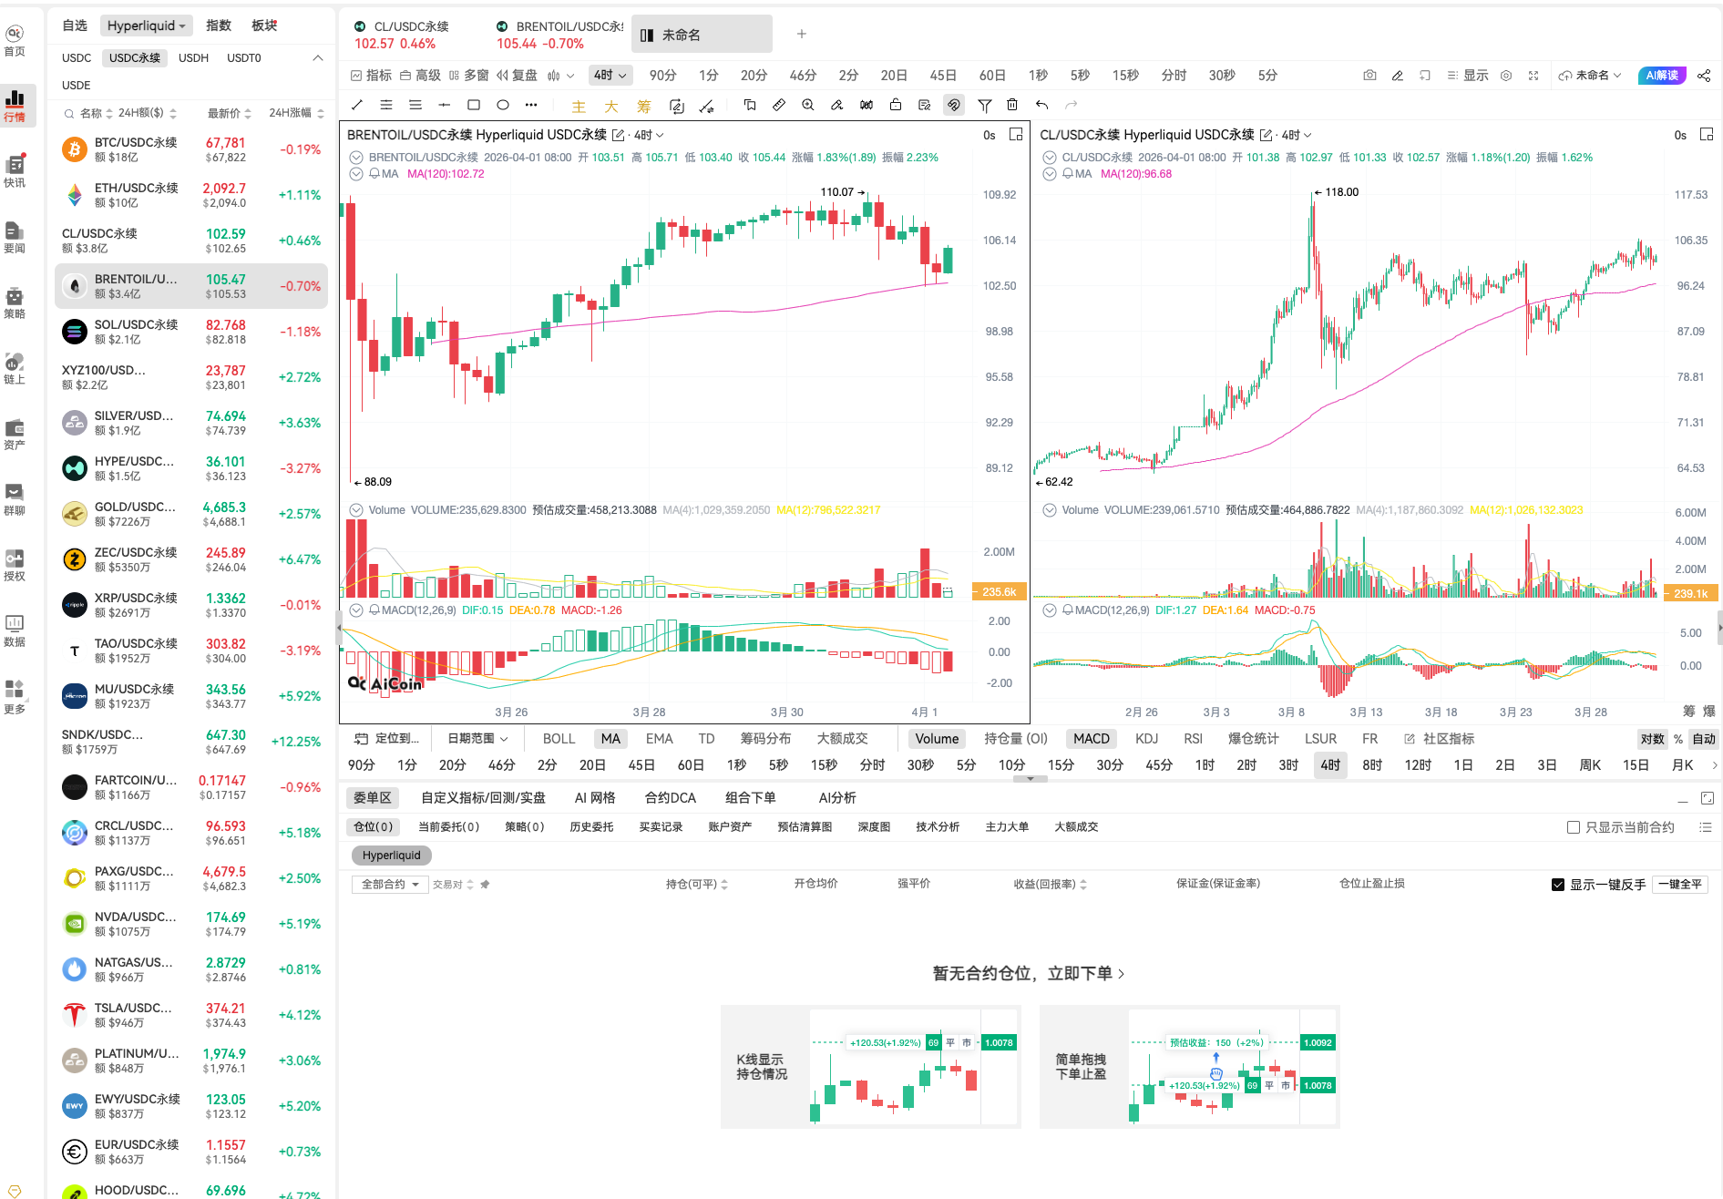Open the share icon beside AI解读
The height and width of the screenshot is (1199, 1723).
(1704, 76)
